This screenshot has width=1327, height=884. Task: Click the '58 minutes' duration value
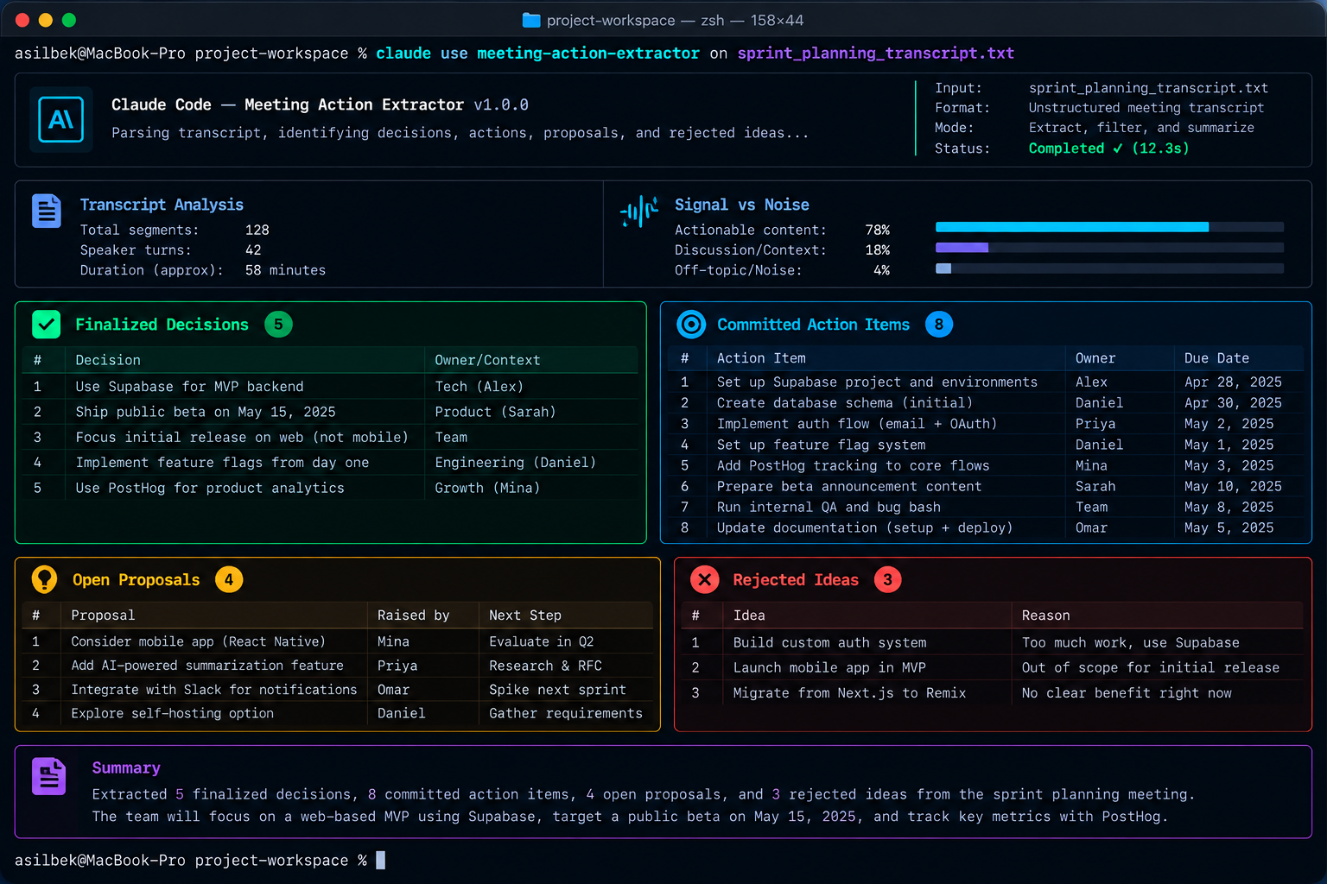point(285,270)
